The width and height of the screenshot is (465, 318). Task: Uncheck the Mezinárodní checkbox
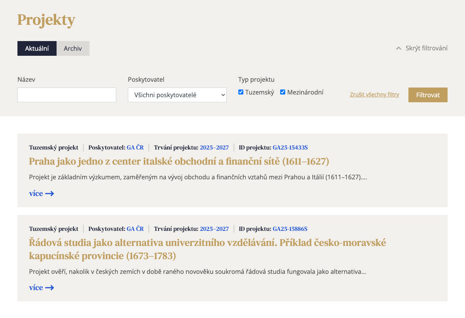click(x=283, y=92)
